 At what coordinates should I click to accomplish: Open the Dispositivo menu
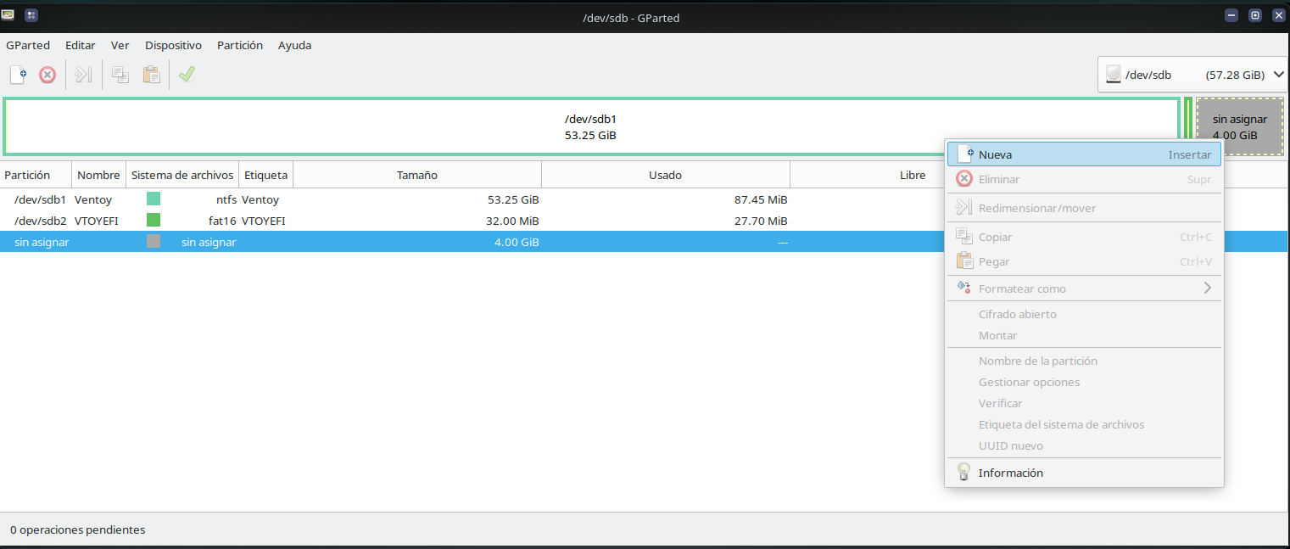(x=173, y=45)
